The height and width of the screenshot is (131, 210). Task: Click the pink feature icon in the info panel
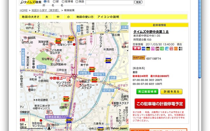pos(153,48)
